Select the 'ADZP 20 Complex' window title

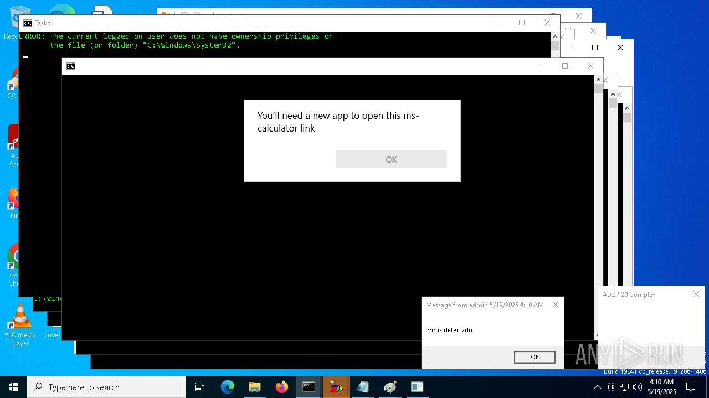[x=629, y=295]
